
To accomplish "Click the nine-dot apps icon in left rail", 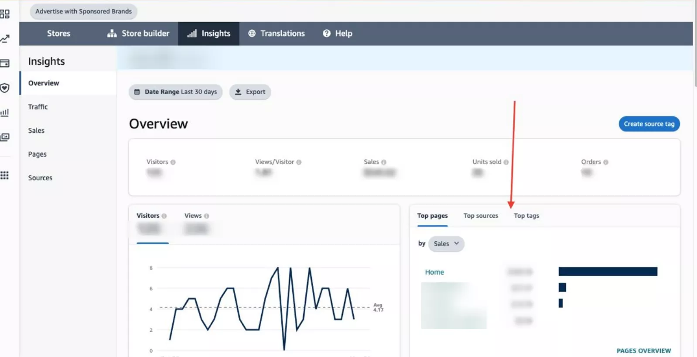I will pos(5,175).
